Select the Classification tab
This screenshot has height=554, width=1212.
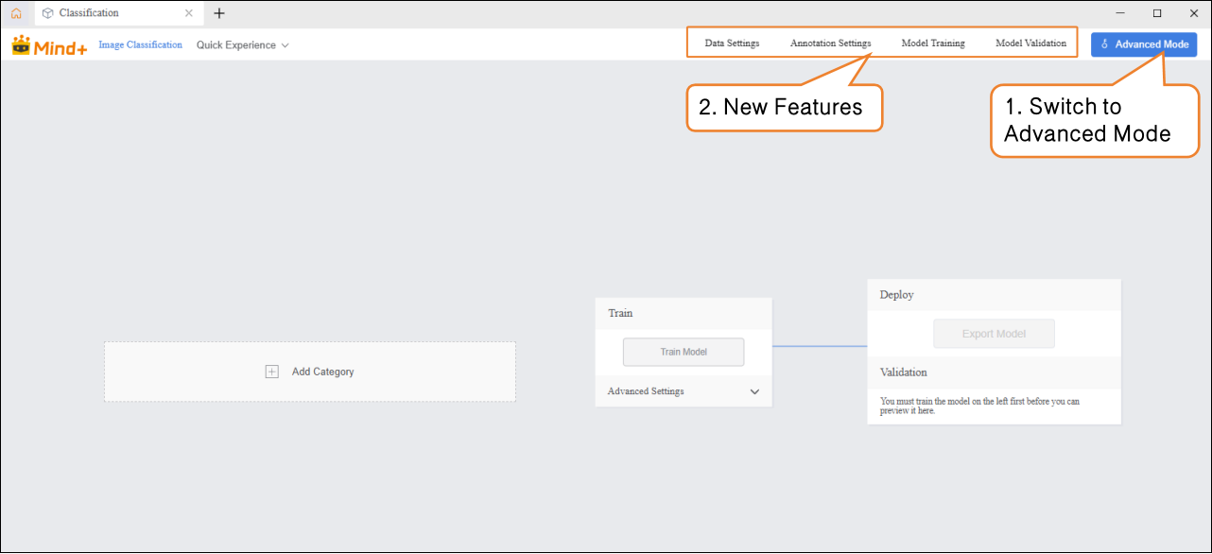[89, 13]
